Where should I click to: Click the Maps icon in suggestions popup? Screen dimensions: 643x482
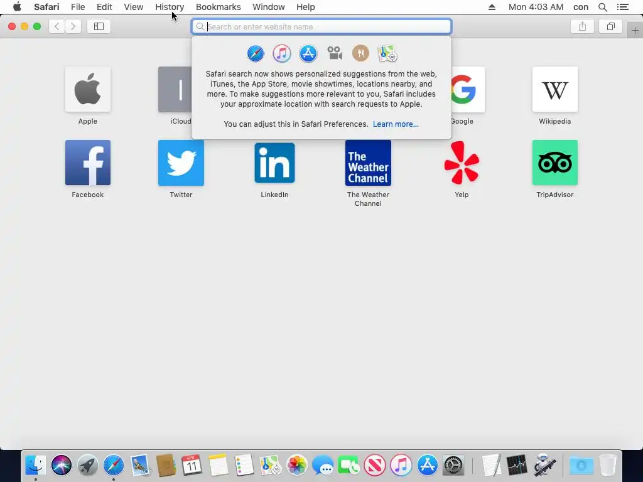tap(387, 54)
